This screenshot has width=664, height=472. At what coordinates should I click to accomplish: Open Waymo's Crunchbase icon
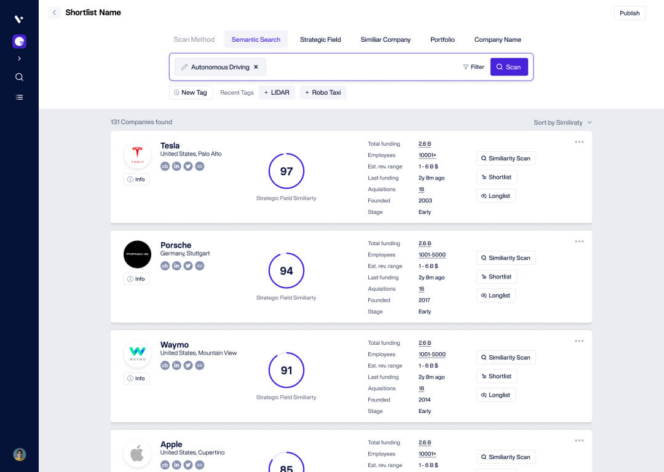pos(165,365)
